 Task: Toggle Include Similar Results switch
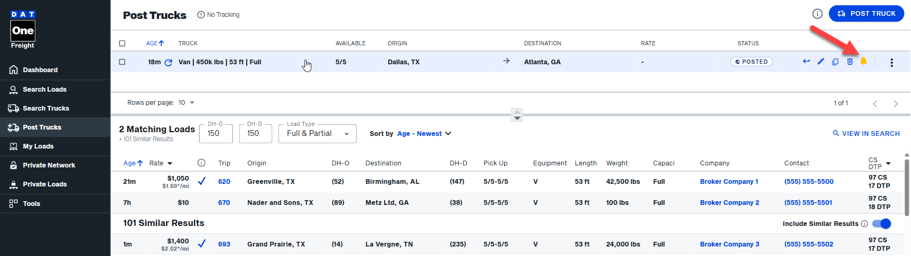[x=881, y=224]
